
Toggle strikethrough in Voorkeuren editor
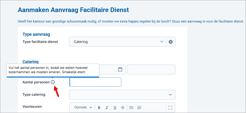pyautogui.click(x=123, y=107)
